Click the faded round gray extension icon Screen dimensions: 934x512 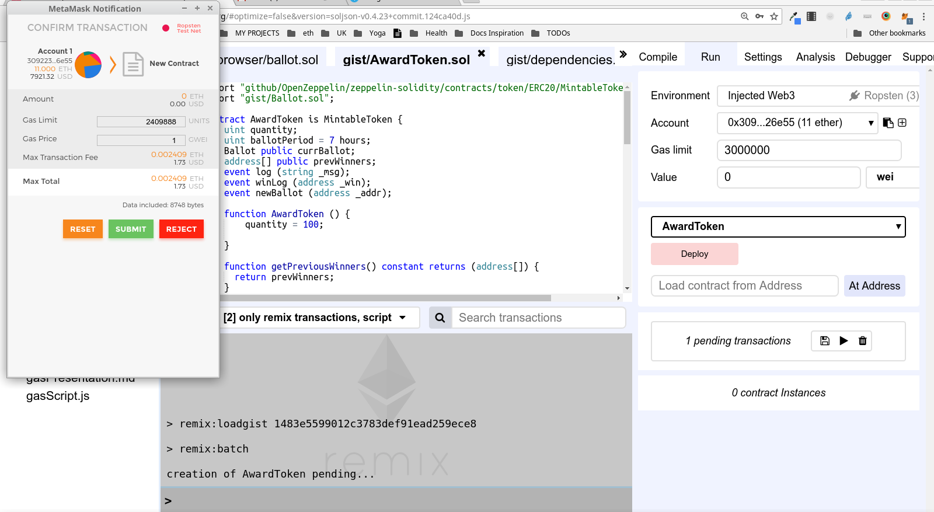pyautogui.click(x=830, y=16)
